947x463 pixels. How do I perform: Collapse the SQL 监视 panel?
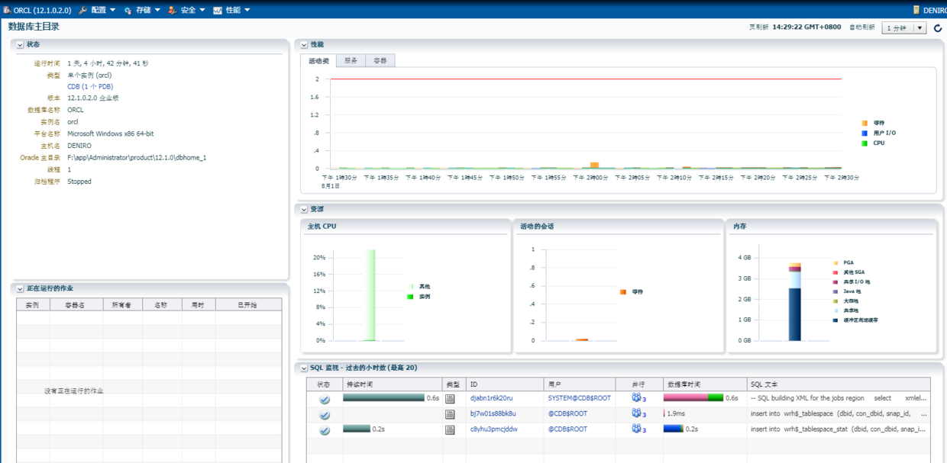point(304,368)
